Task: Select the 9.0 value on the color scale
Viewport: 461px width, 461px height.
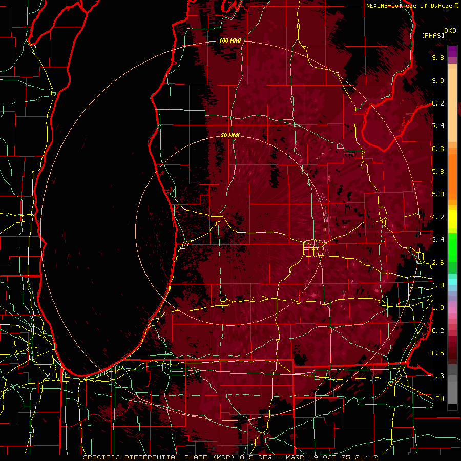Action: (x=438, y=80)
